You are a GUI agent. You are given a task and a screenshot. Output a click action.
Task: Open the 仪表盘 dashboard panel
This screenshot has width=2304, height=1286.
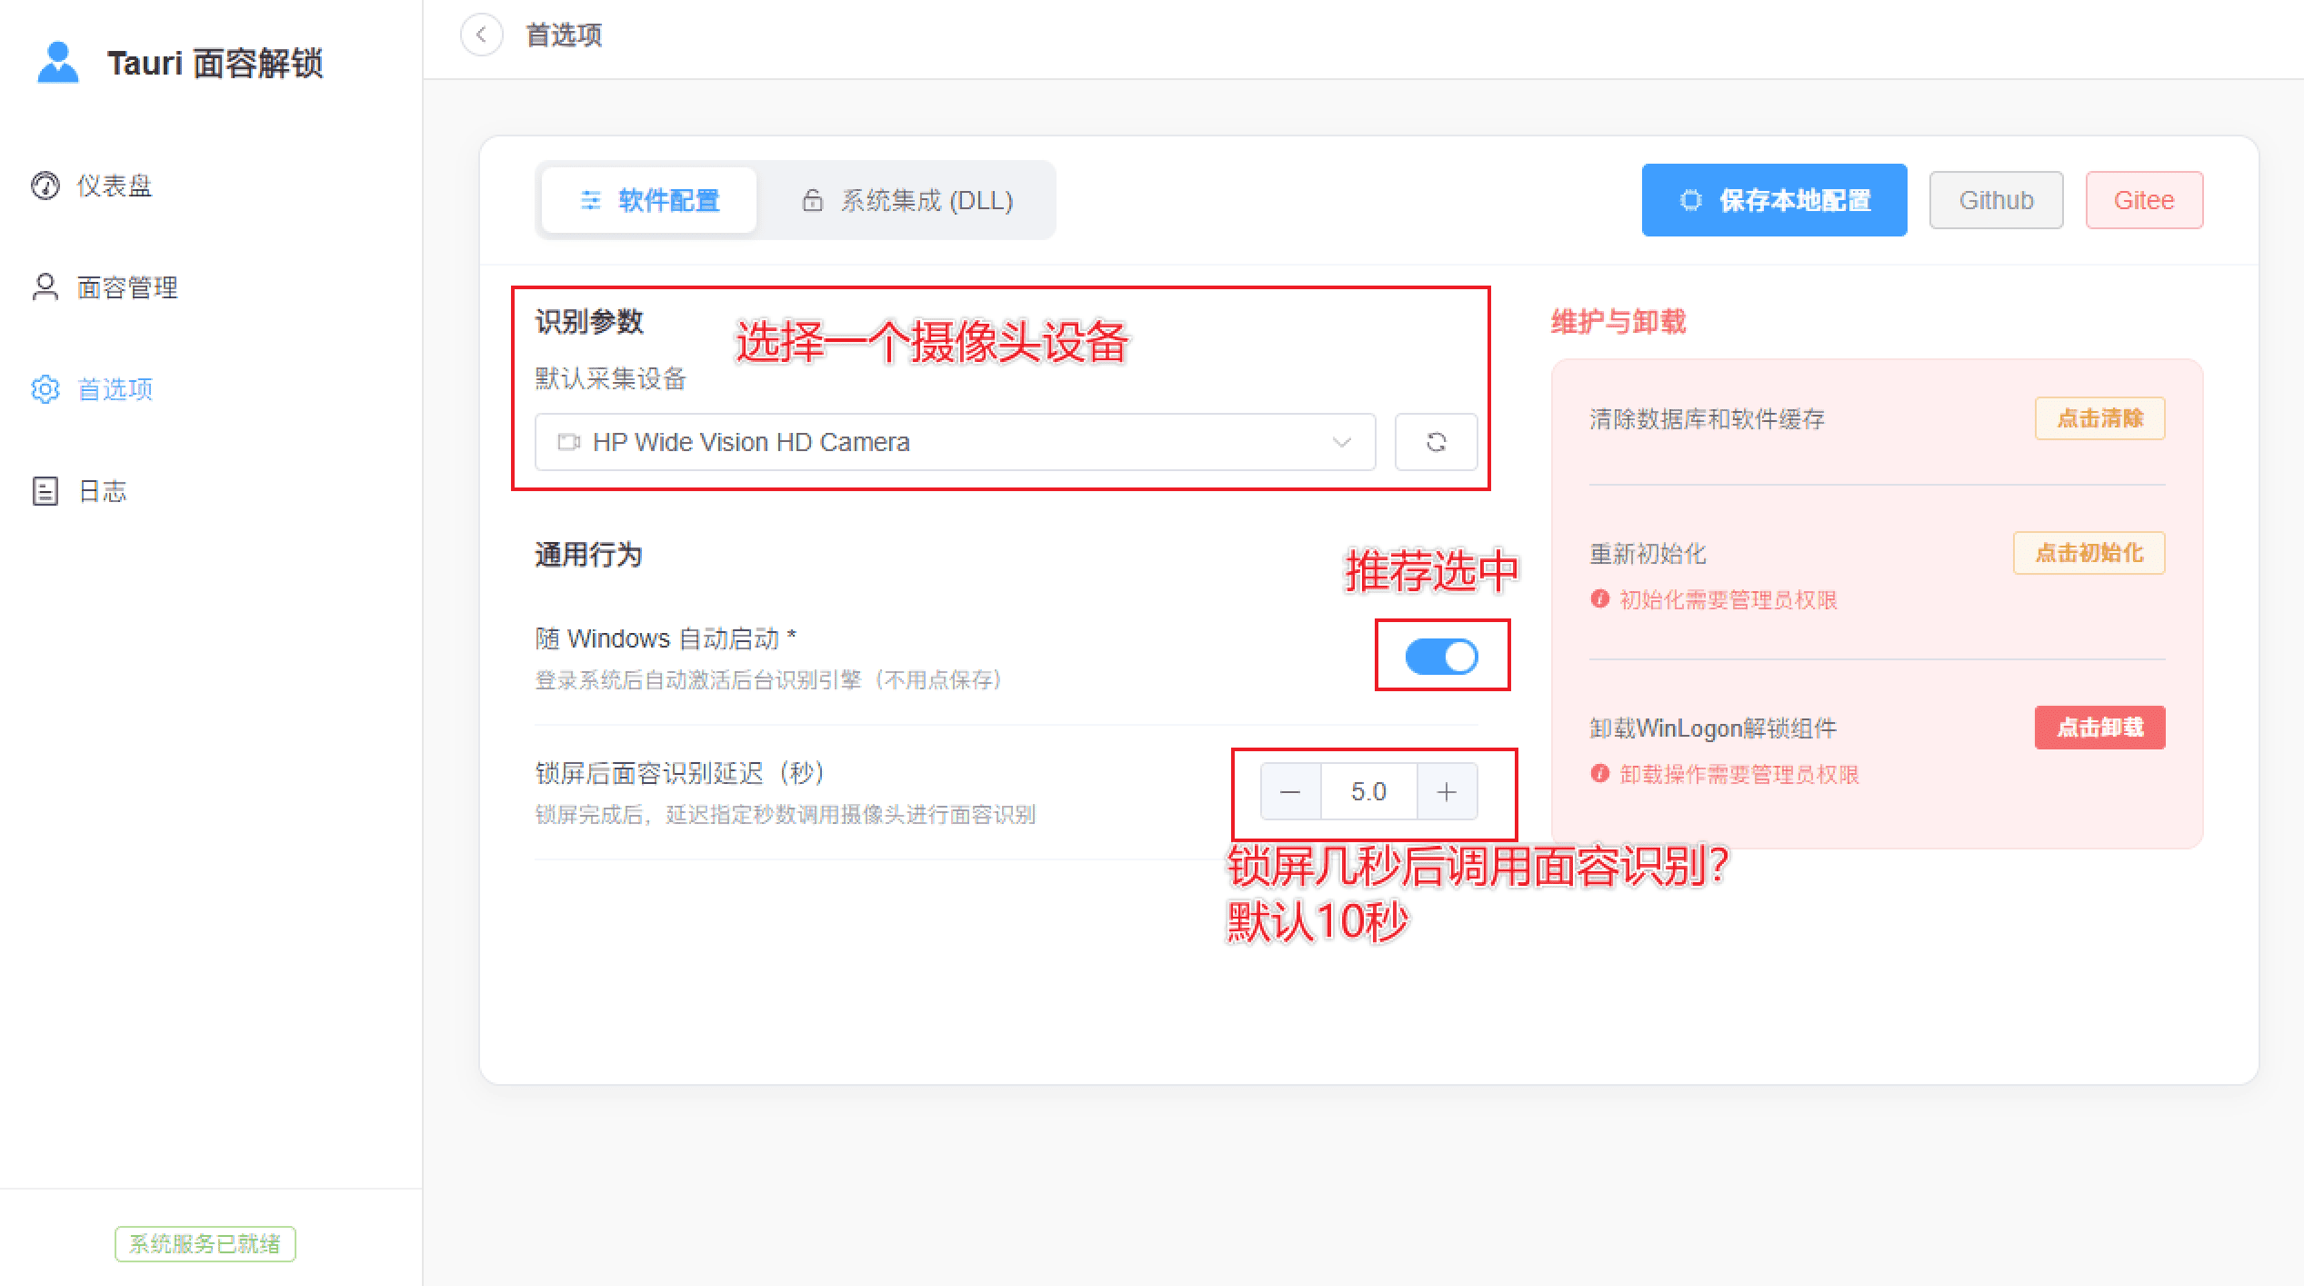coord(115,186)
